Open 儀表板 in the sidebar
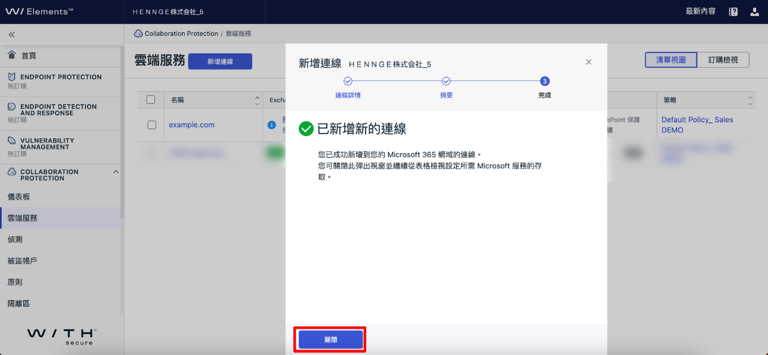Screen dimensions: 768x355 (61, 197)
